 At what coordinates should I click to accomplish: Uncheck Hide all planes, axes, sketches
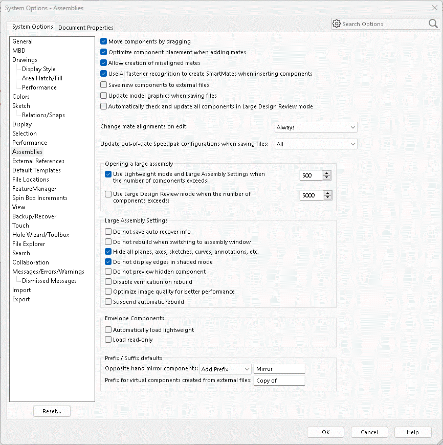pos(108,252)
